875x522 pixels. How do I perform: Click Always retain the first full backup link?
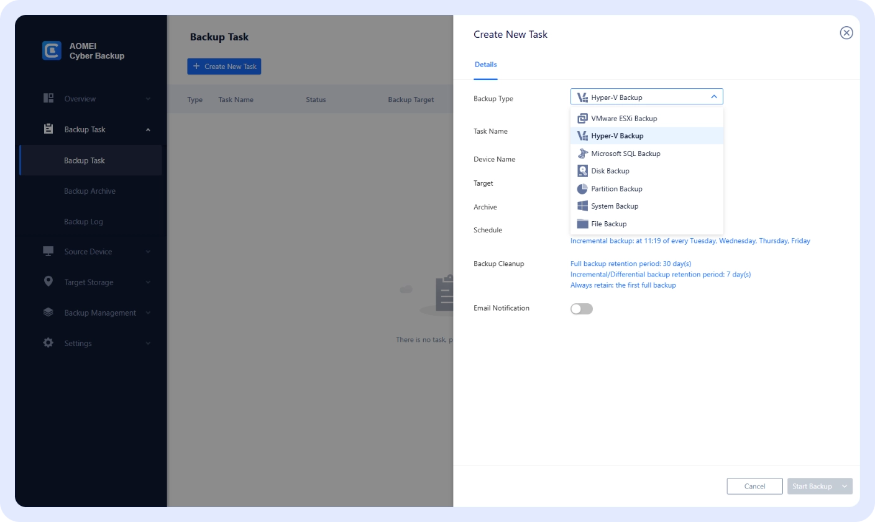click(623, 285)
